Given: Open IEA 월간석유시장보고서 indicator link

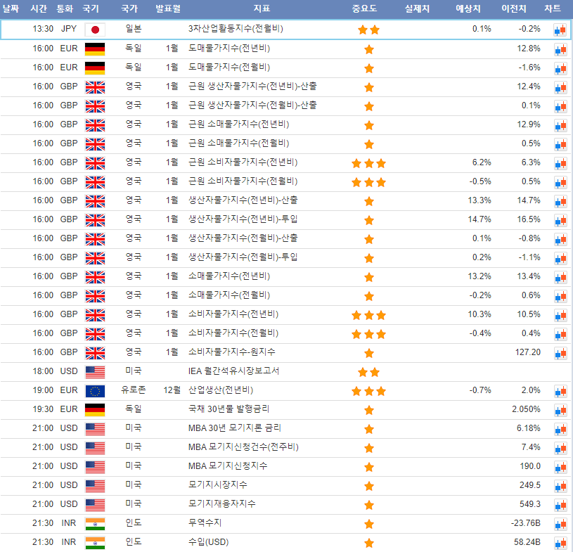Looking at the screenshot, I should click(234, 371).
